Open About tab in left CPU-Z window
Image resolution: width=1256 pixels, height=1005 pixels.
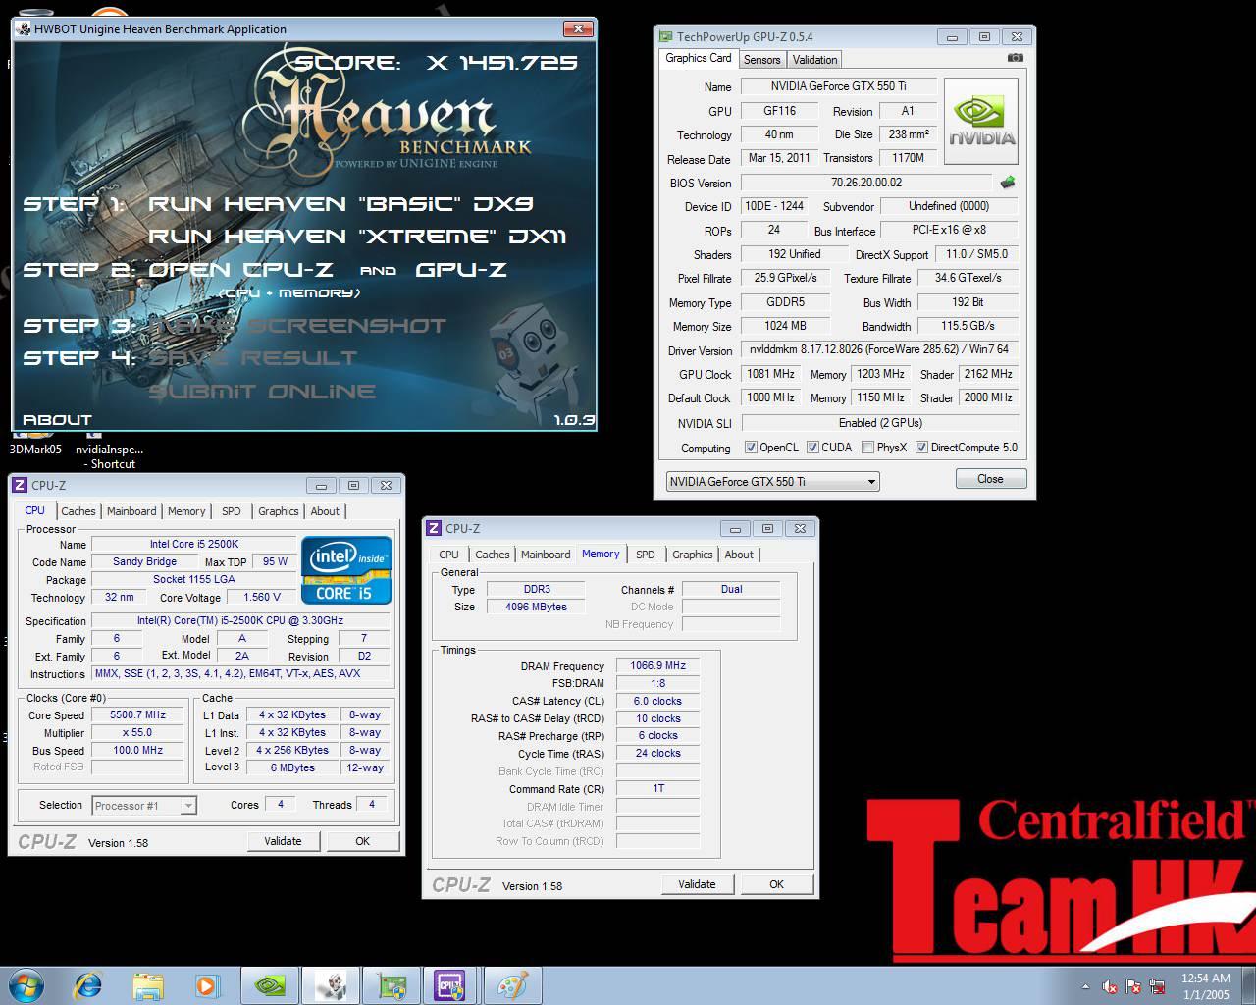pos(325,511)
